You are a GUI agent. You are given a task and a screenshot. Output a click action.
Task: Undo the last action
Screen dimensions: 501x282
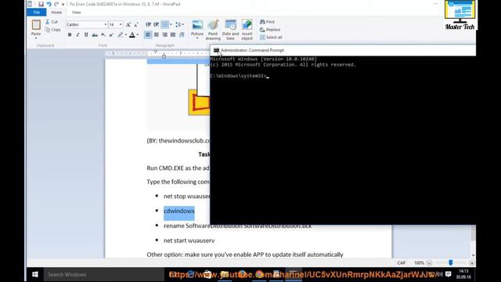tap(49, 4)
